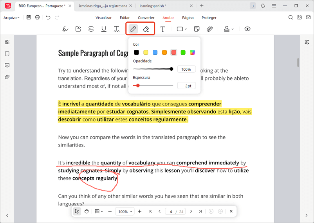Select the squiggly underline tool icon
Viewport: 314px width, 223px height.
click(117, 29)
